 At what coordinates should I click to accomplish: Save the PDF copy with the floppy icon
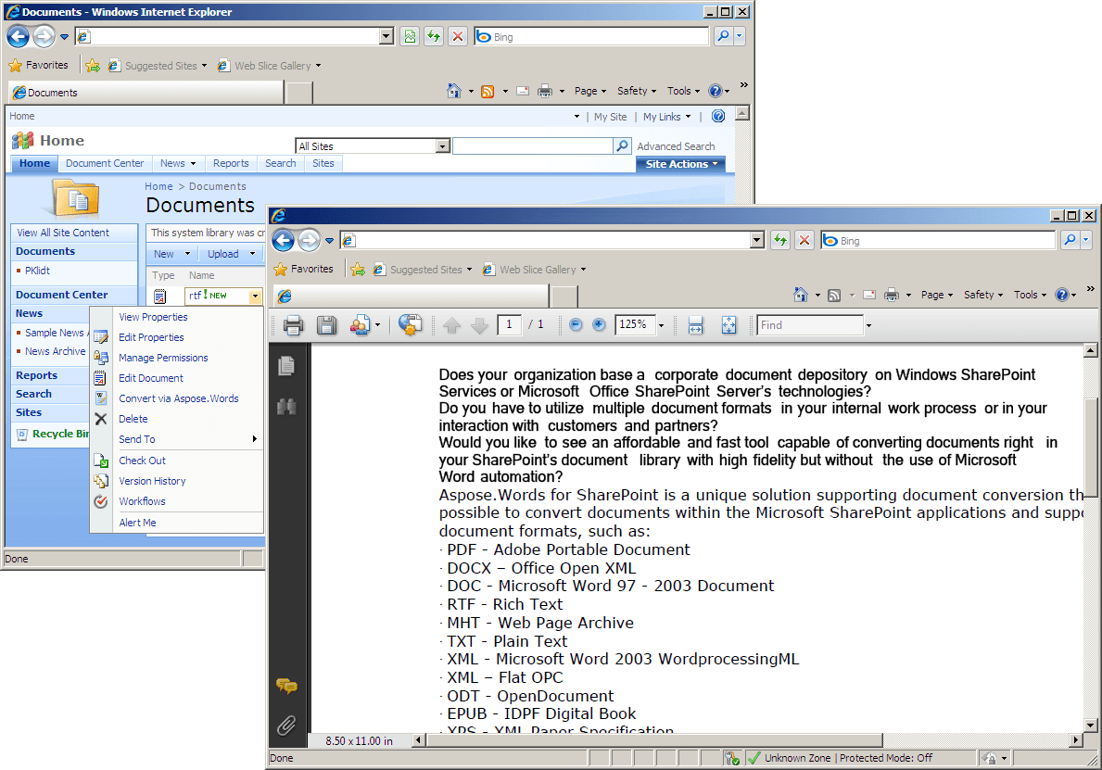pos(326,324)
